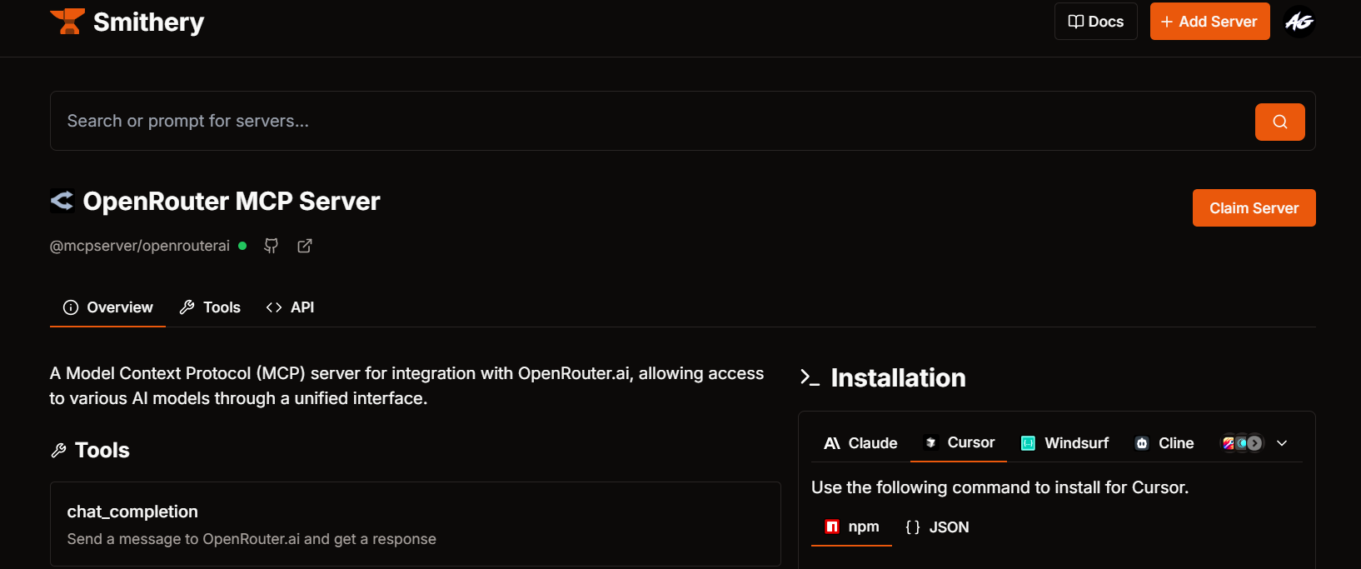Open the chat_completion tool card
The image size is (1361, 569).
pos(416,524)
